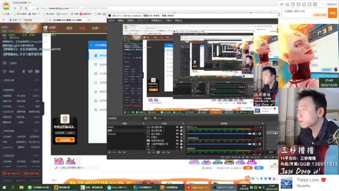Toggle visibility of 窗口采集 2 source
The width and height of the screenshot is (339, 191).
[x=177, y=134]
